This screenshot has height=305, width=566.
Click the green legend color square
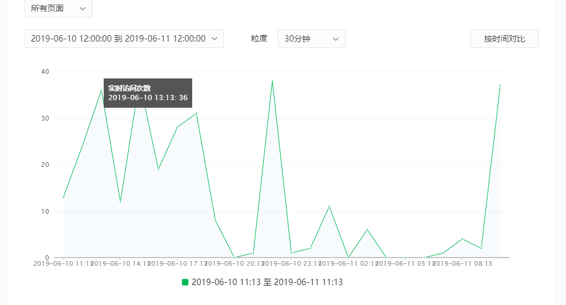coord(185,282)
